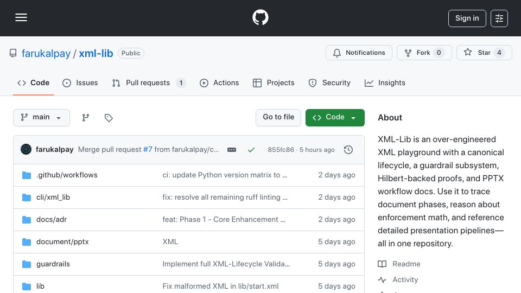Open the Issues tab
521x293 pixels.
(80, 82)
